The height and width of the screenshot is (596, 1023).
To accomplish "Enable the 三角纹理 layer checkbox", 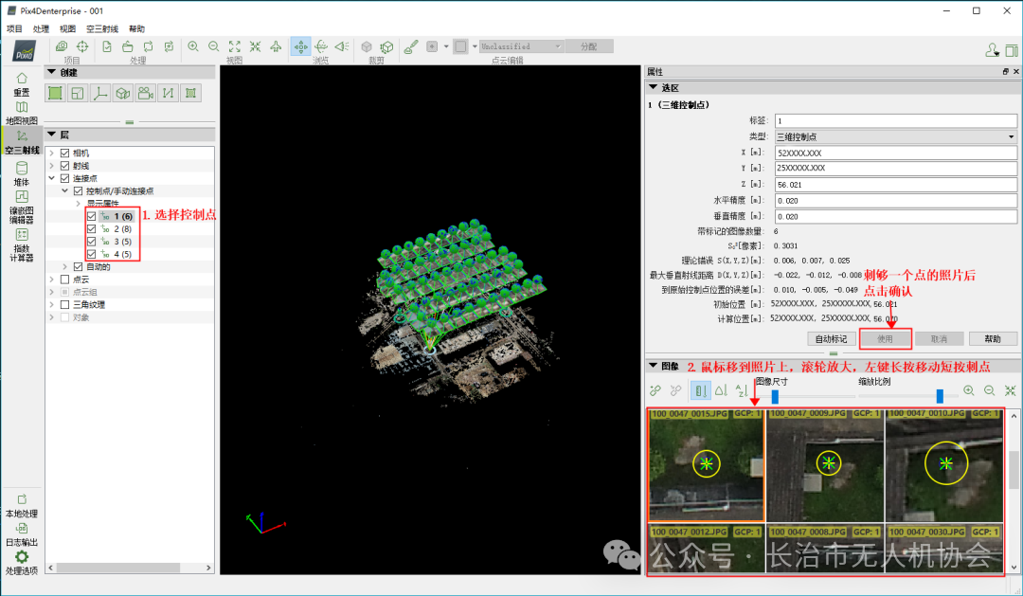I will click(64, 304).
